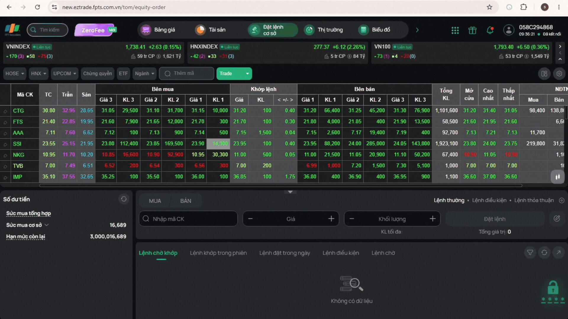Open order form settings icon
Image resolution: width=568 pixels, height=319 pixels.
click(561, 200)
